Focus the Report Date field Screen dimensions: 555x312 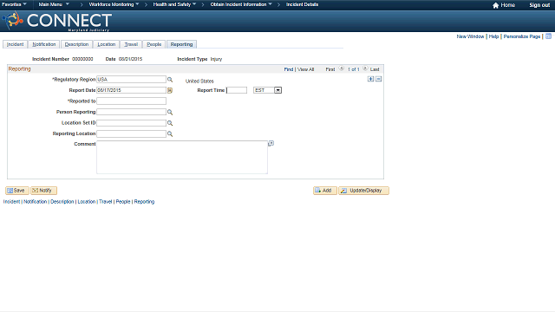click(x=131, y=90)
